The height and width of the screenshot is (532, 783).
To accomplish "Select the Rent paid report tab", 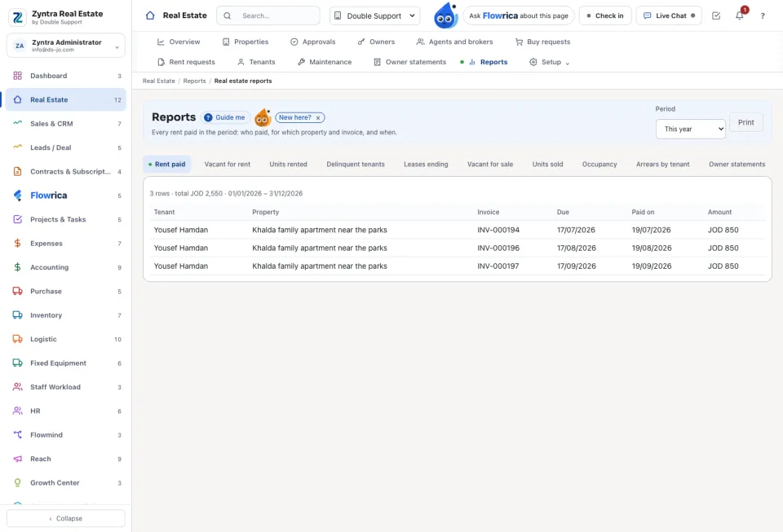I will [166, 165].
